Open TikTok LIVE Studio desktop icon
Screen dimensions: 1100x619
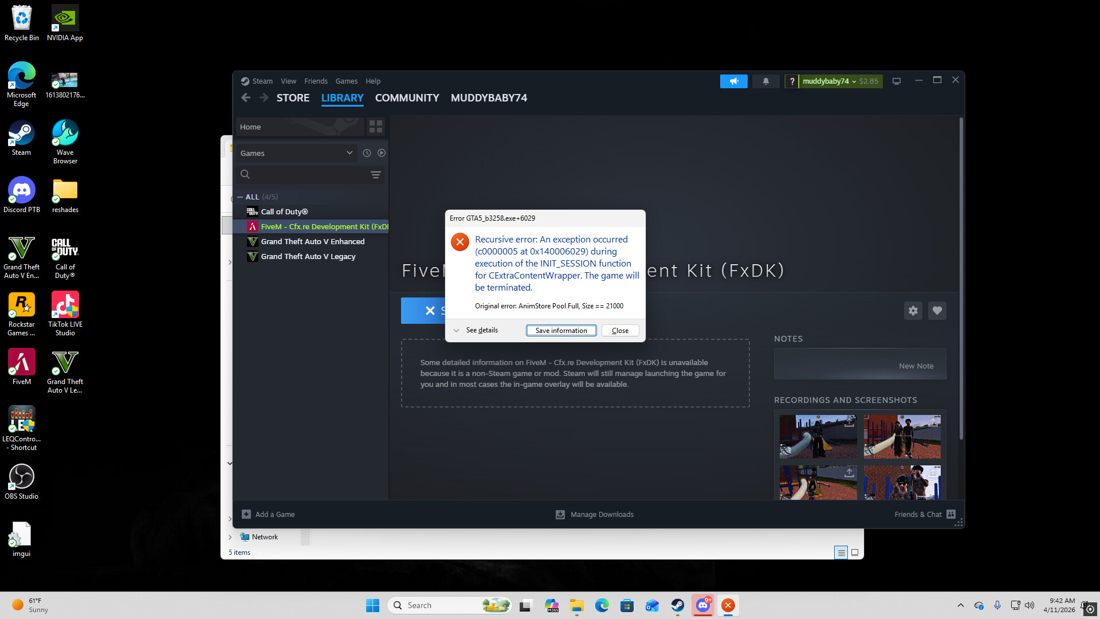coord(65,314)
